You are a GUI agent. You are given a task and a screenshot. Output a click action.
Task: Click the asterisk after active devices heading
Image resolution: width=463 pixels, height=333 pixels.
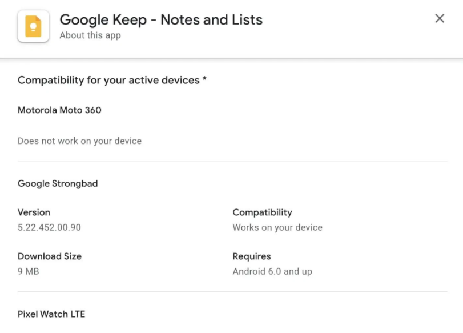[204, 79]
